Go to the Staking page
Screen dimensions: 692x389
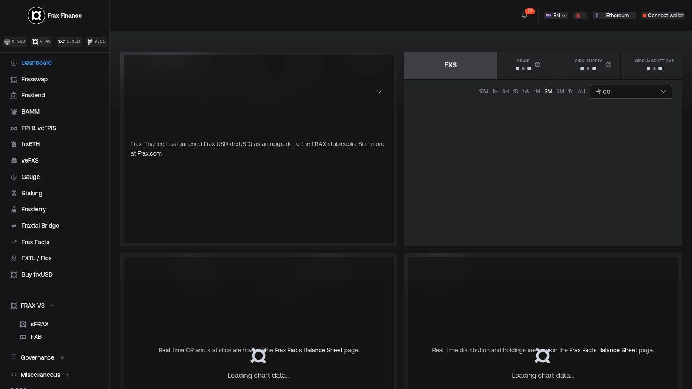click(32, 194)
